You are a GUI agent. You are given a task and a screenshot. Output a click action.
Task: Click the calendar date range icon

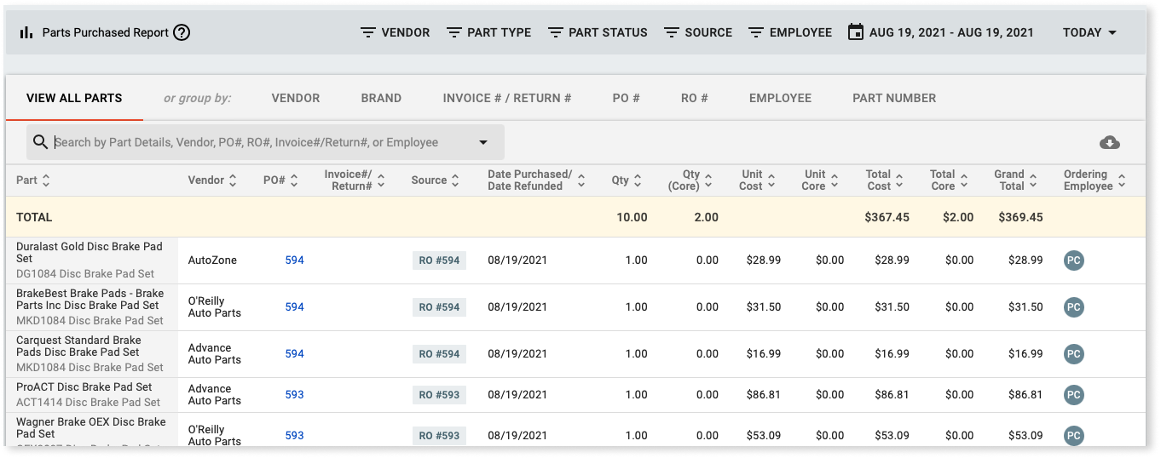pos(855,32)
